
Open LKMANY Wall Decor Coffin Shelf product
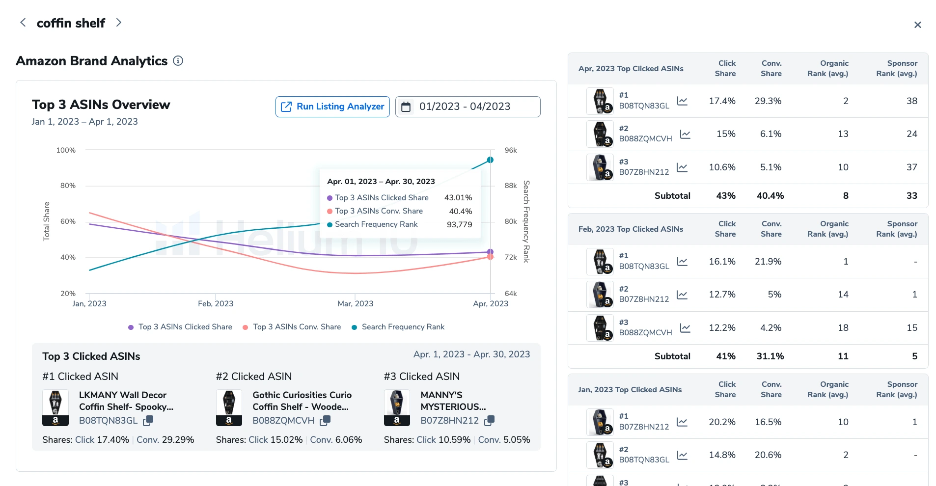[x=126, y=401]
